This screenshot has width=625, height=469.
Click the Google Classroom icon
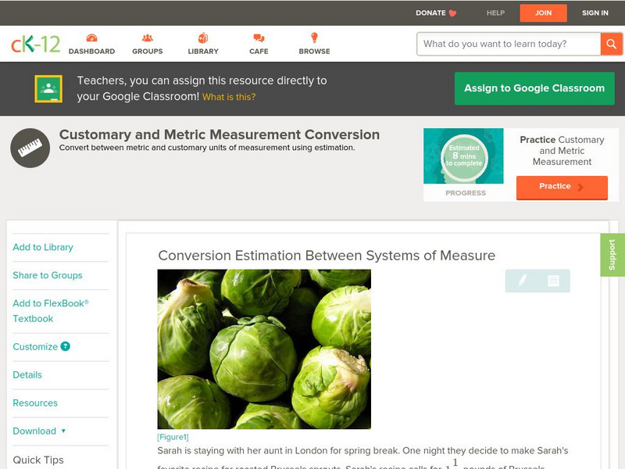tap(48, 88)
